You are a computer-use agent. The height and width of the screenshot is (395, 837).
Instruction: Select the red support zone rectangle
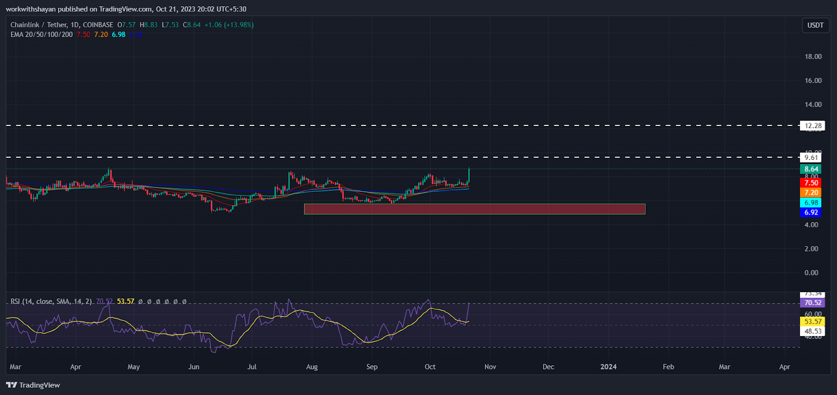coord(474,209)
